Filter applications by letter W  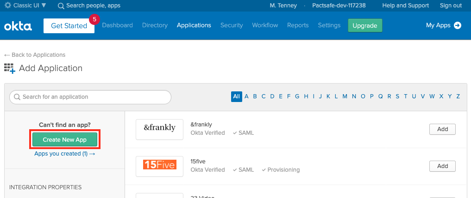tap(432, 96)
